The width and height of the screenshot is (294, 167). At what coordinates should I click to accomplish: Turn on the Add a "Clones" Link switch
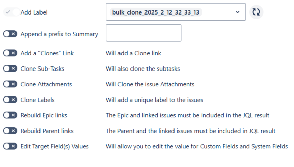click(10, 53)
